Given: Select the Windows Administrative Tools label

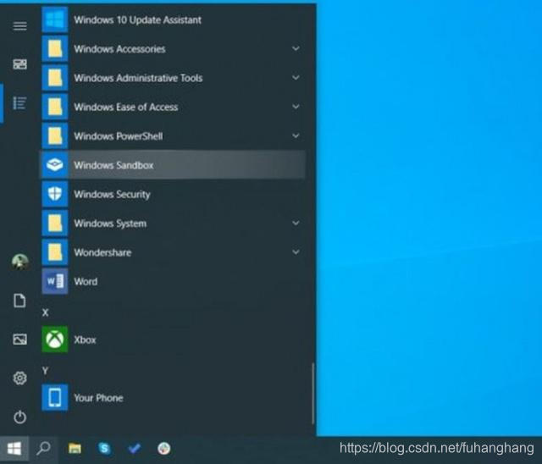Looking at the screenshot, I should 138,78.
